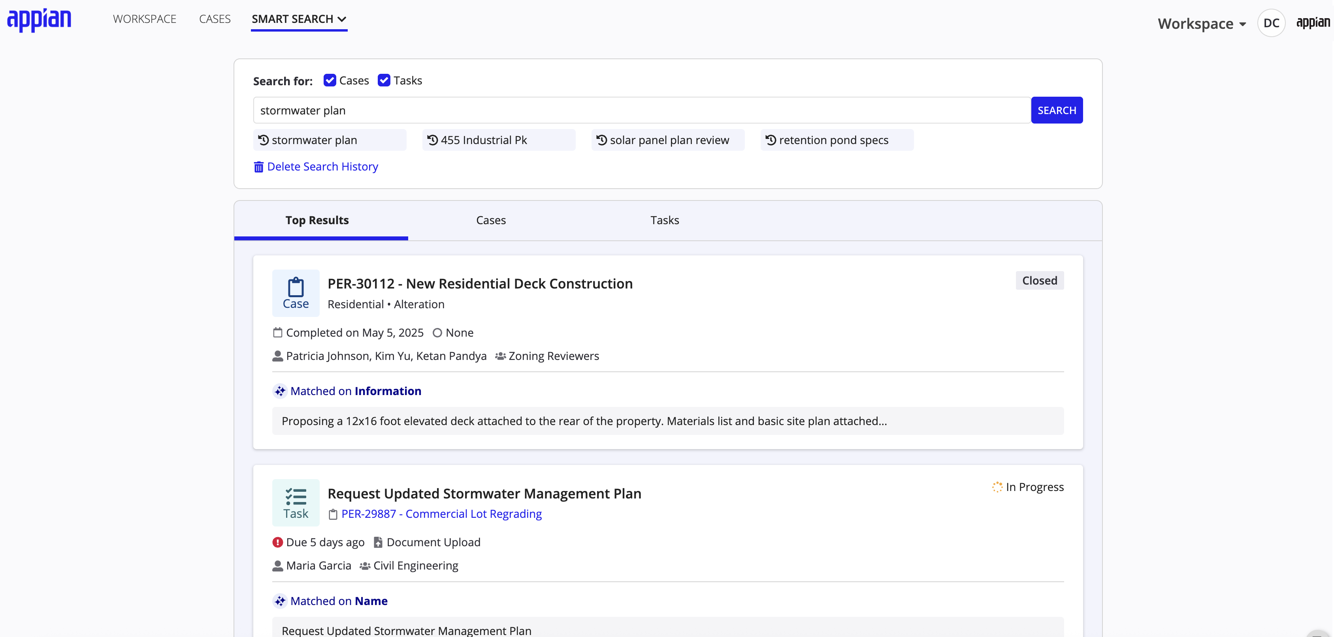Switch to the Tasks results tab

(664, 221)
